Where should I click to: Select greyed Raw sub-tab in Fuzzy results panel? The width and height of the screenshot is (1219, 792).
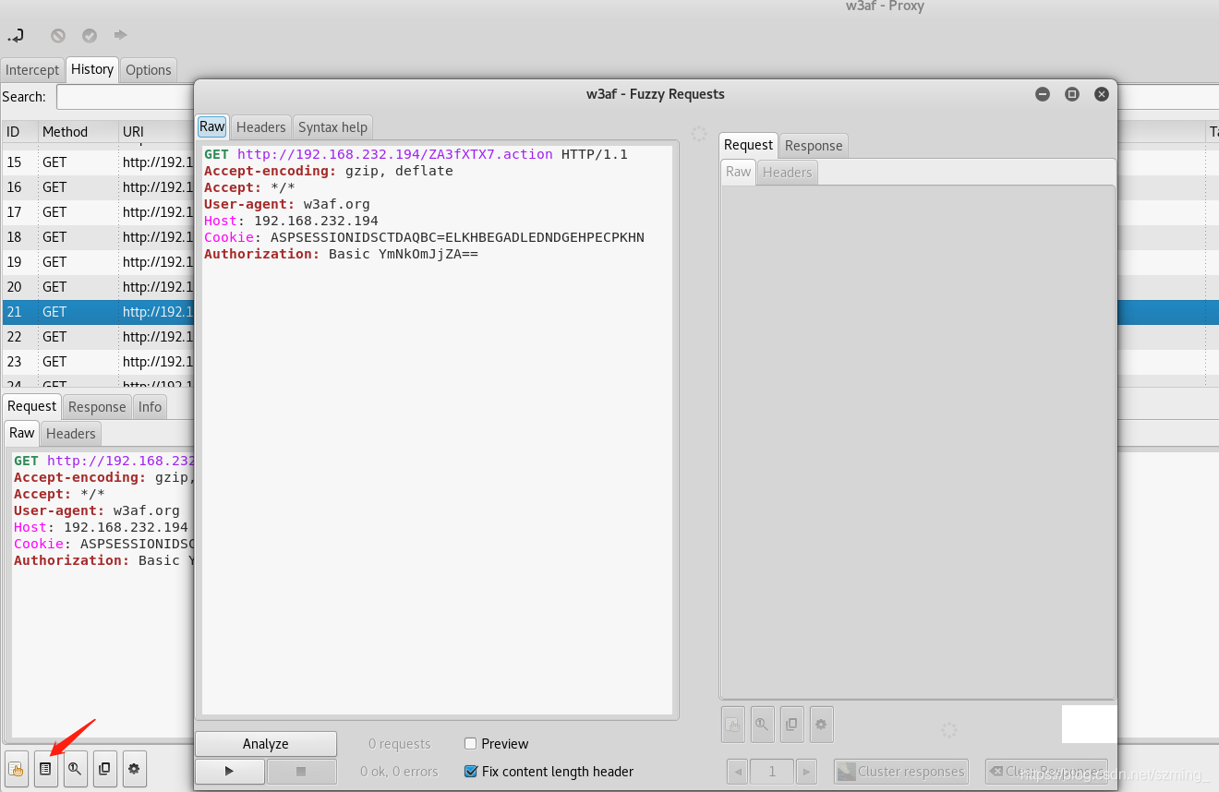coord(738,172)
